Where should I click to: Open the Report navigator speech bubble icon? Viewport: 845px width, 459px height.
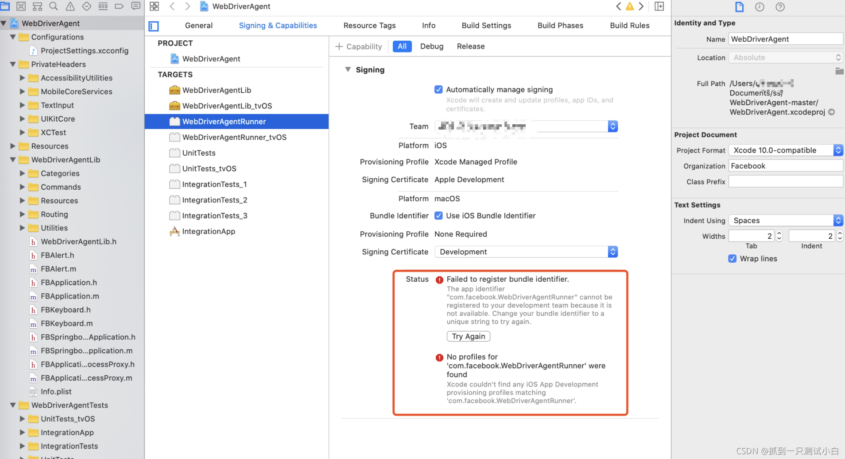click(x=136, y=6)
